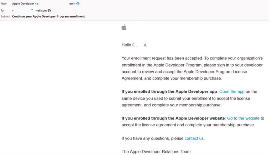The image size is (269, 155).
Task: Click bold text 'If you enrolled through the Apple Developer app'
Action: click(169, 91)
